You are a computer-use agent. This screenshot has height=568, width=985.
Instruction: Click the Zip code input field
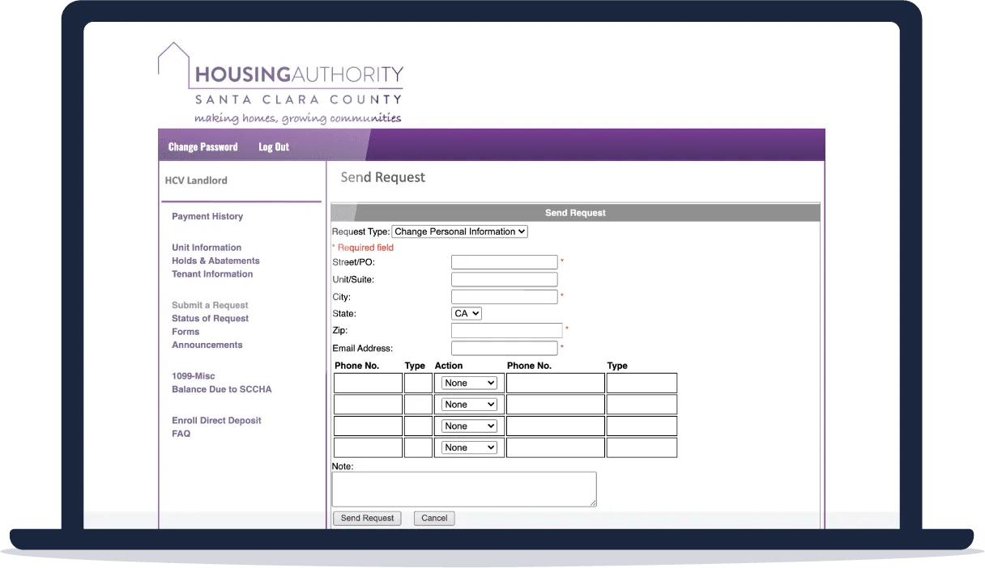coord(506,330)
